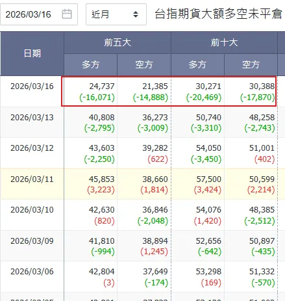
Task: Click the 36,273 value cell
Action: coord(144,122)
